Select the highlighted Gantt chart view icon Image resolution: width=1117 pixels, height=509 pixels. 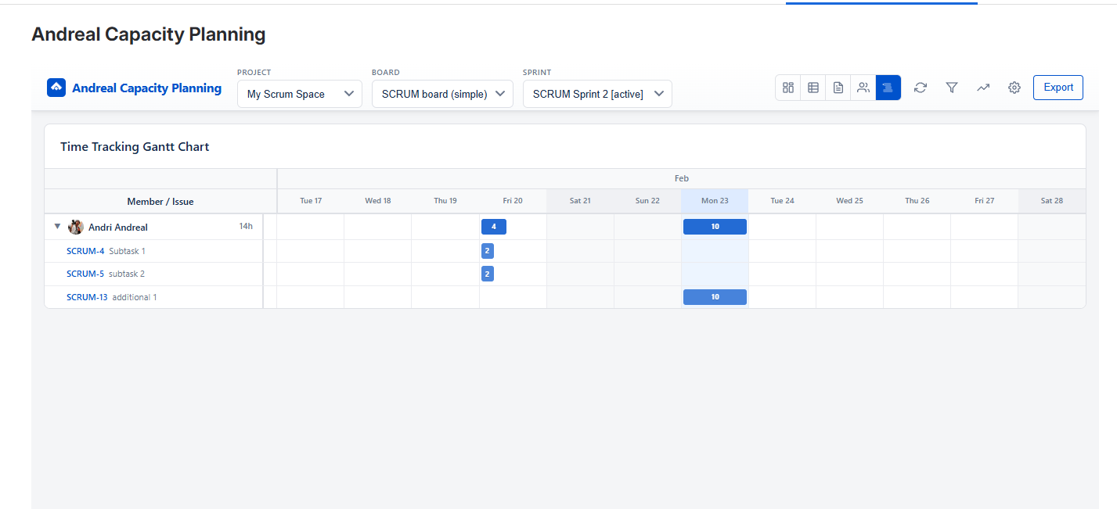(x=888, y=88)
